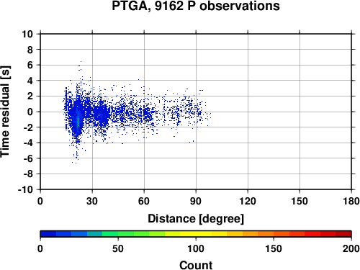
Task: Click the Time residual [s] axis label
Action: point(5,112)
